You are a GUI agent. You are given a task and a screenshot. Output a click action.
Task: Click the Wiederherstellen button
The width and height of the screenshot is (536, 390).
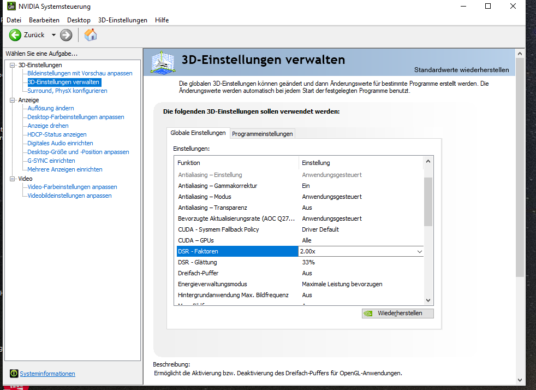pyautogui.click(x=398, y=314)
